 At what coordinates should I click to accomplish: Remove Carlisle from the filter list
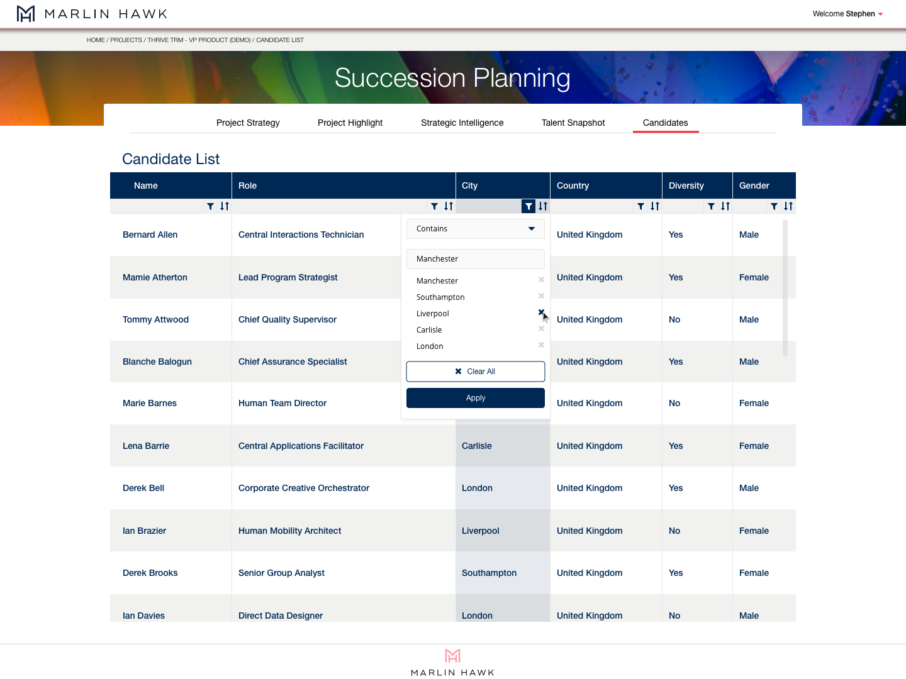[x=541, y=329]
